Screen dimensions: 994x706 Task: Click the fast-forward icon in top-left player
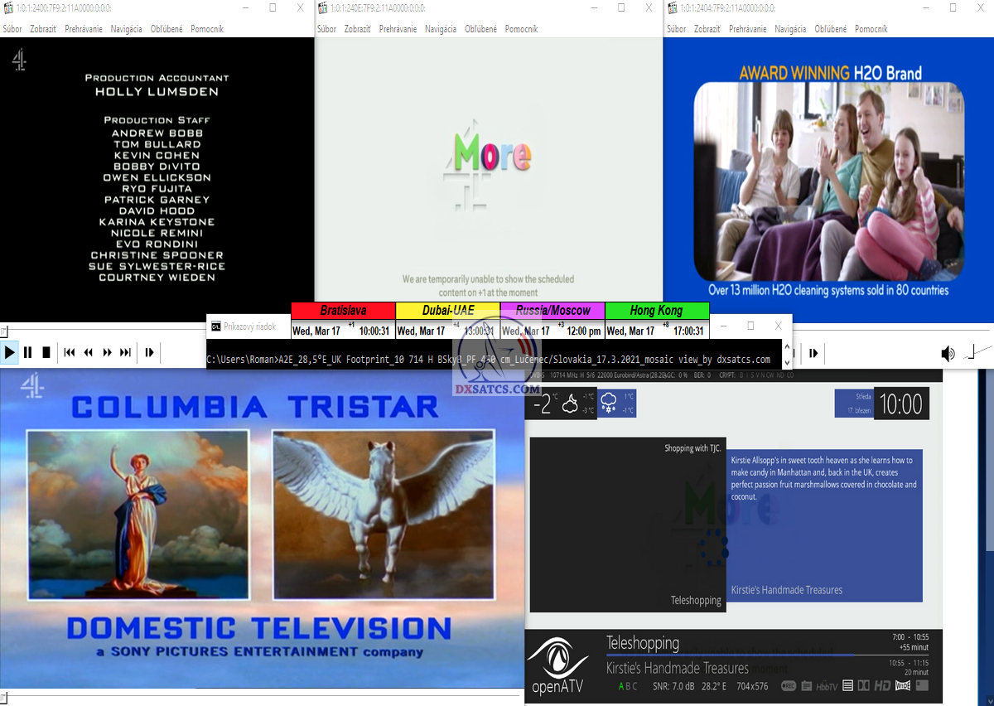click(x=107, y=352)
